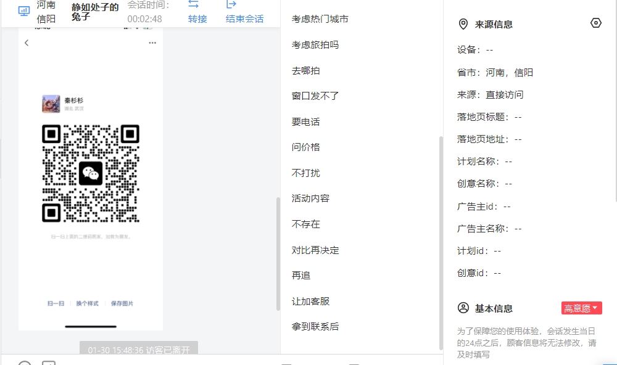
Task: Click the 广告主名称 row
Action: coord(489,229)
